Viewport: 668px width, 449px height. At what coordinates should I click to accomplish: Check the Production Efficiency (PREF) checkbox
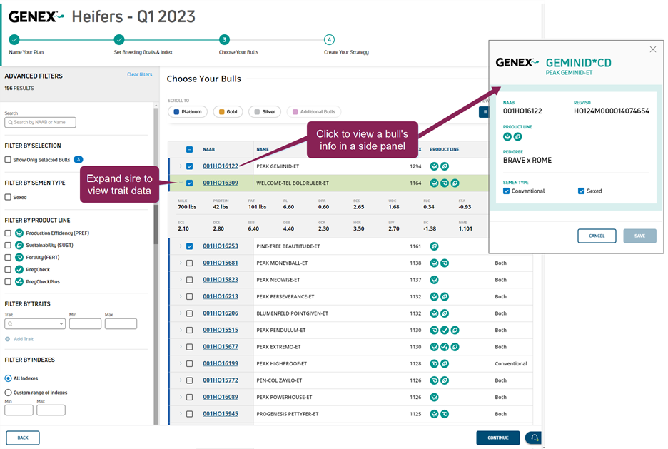click(x=8, y=233)
